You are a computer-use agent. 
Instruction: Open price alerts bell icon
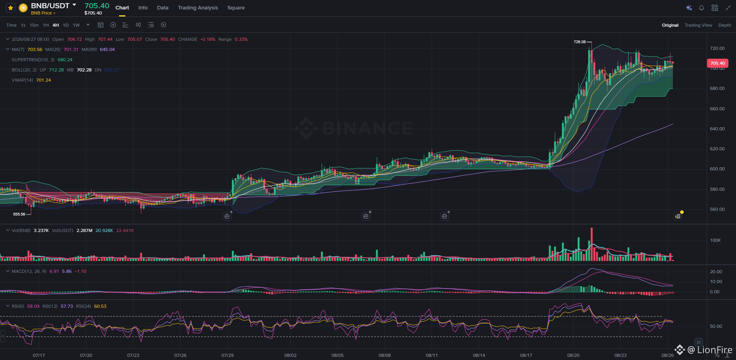[701, 8]
